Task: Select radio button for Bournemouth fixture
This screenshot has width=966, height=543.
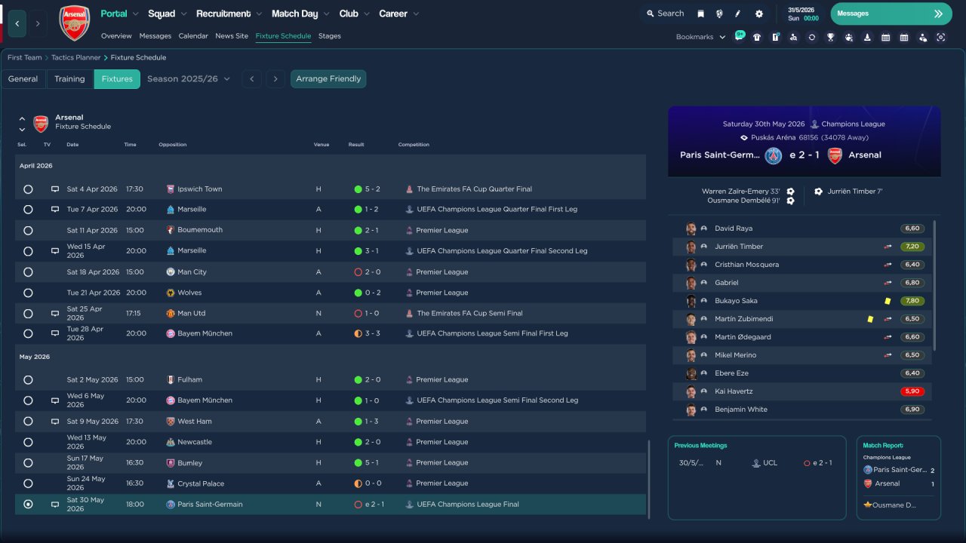Action: coord(28,231)
